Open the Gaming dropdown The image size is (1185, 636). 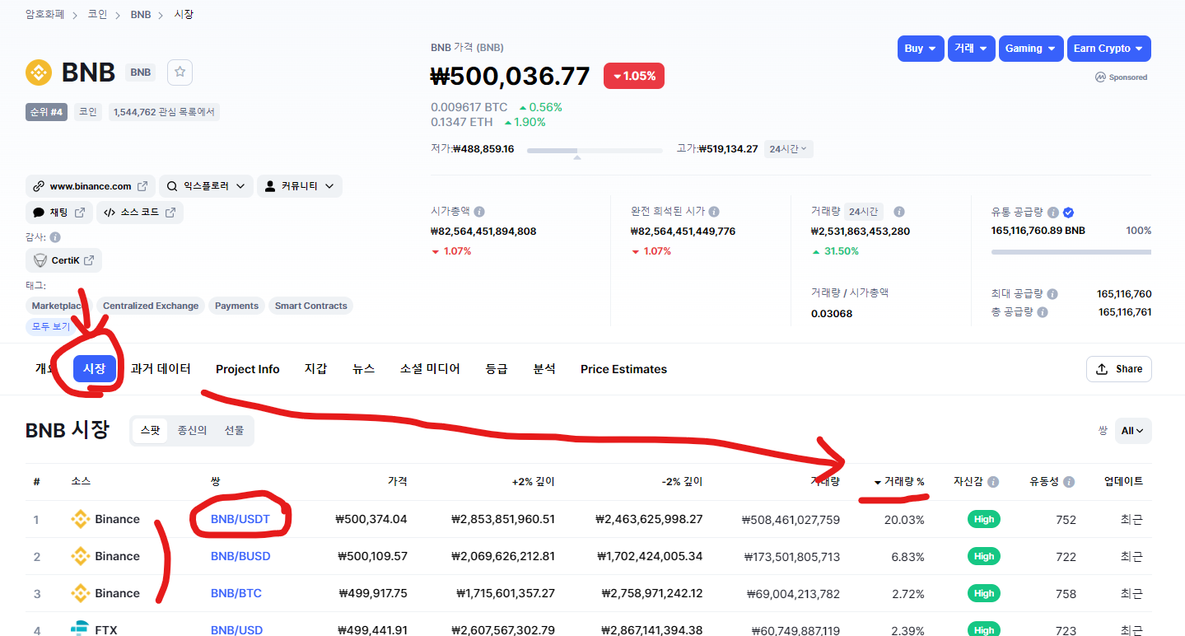point(1031,49)
